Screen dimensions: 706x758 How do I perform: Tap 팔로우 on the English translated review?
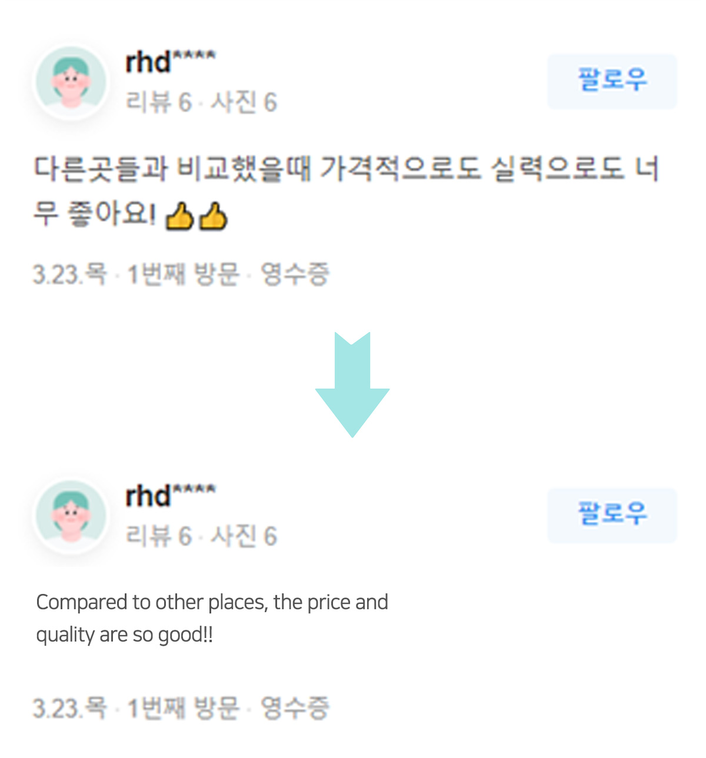point(612,515)
